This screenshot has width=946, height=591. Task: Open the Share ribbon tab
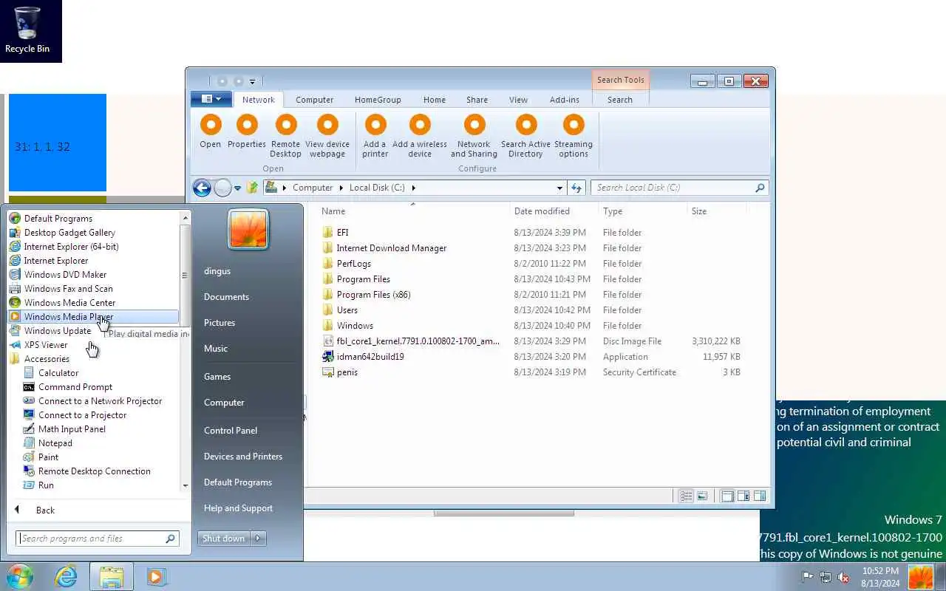pos(477,100)
